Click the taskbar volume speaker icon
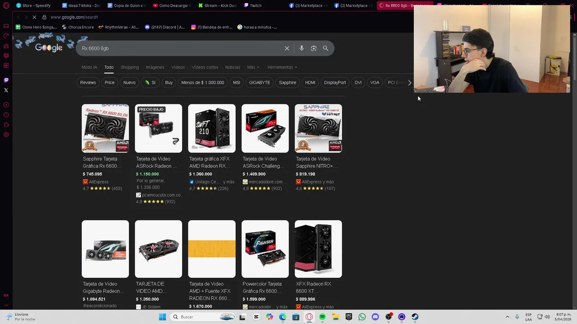This screenshot has width=577, height=324. 547,317
